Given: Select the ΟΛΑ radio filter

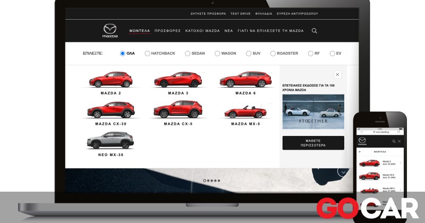Looking at the screenshot, I should tap(123, 54).
